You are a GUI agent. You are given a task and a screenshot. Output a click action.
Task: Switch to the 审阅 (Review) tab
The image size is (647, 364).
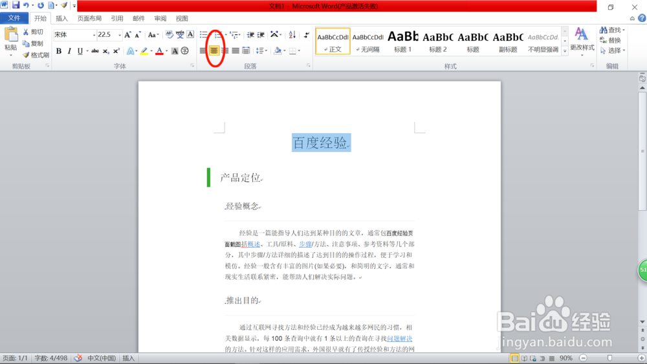(160, 19)
